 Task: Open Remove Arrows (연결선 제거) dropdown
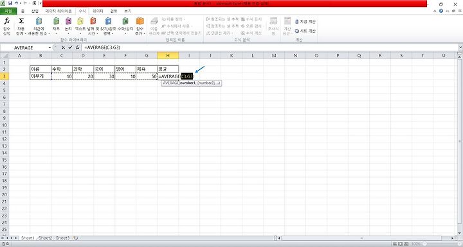[x=219, y=33]
